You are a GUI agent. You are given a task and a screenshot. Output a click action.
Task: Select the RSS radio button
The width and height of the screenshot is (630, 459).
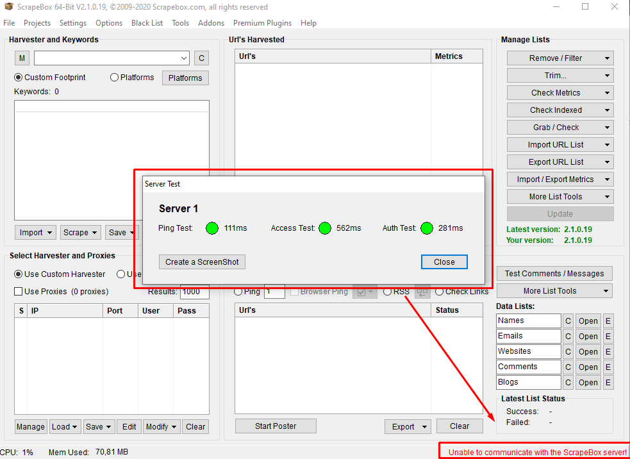(387, 292)
